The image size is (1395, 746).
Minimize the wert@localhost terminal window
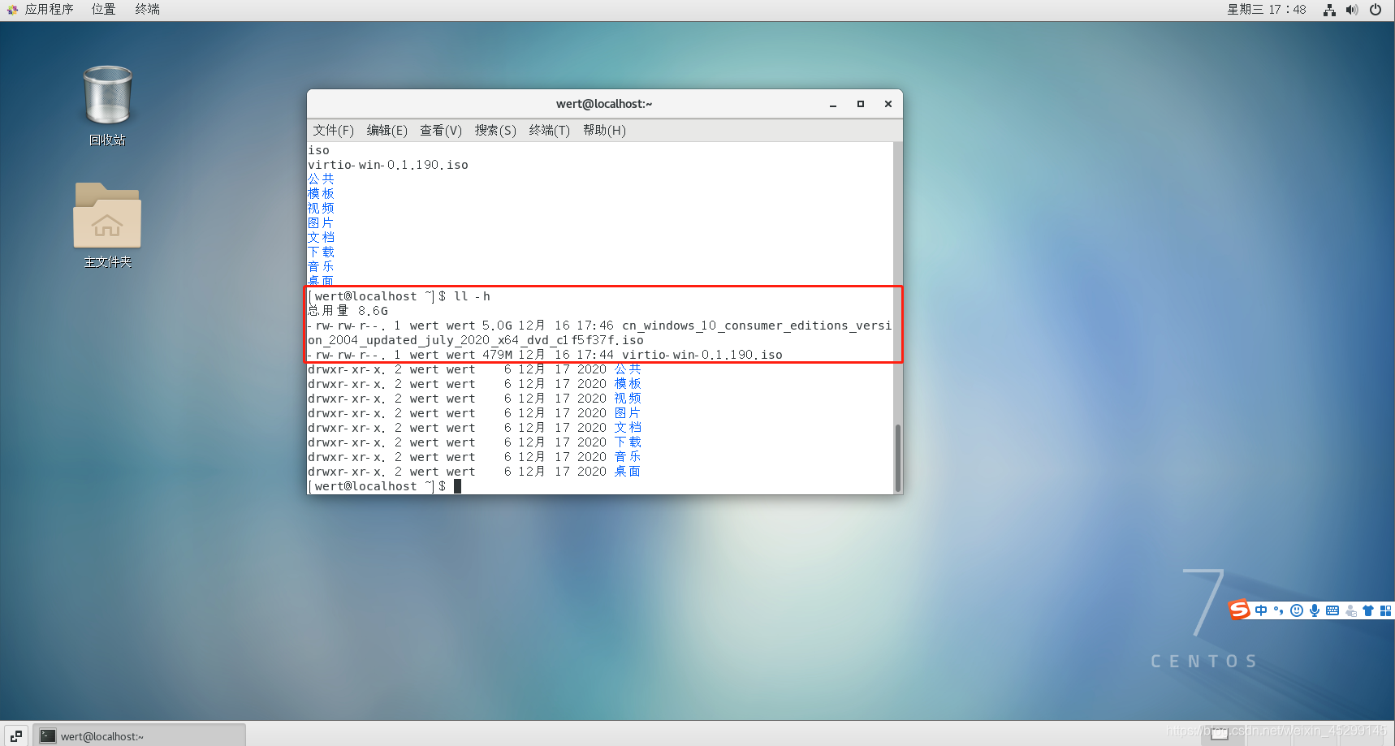click(833, 104)
